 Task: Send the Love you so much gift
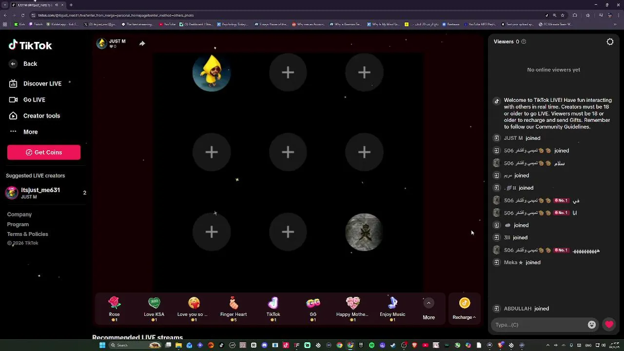194,309
